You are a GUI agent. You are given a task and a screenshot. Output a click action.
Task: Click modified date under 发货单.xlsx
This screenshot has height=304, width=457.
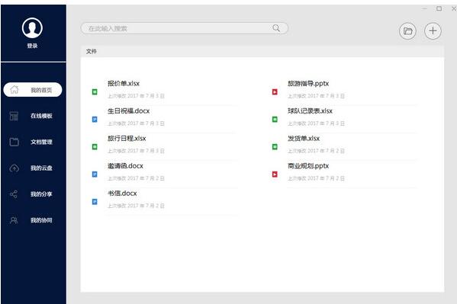316,151
